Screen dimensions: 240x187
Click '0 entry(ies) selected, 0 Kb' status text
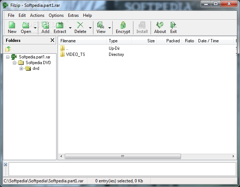[119, 181]
